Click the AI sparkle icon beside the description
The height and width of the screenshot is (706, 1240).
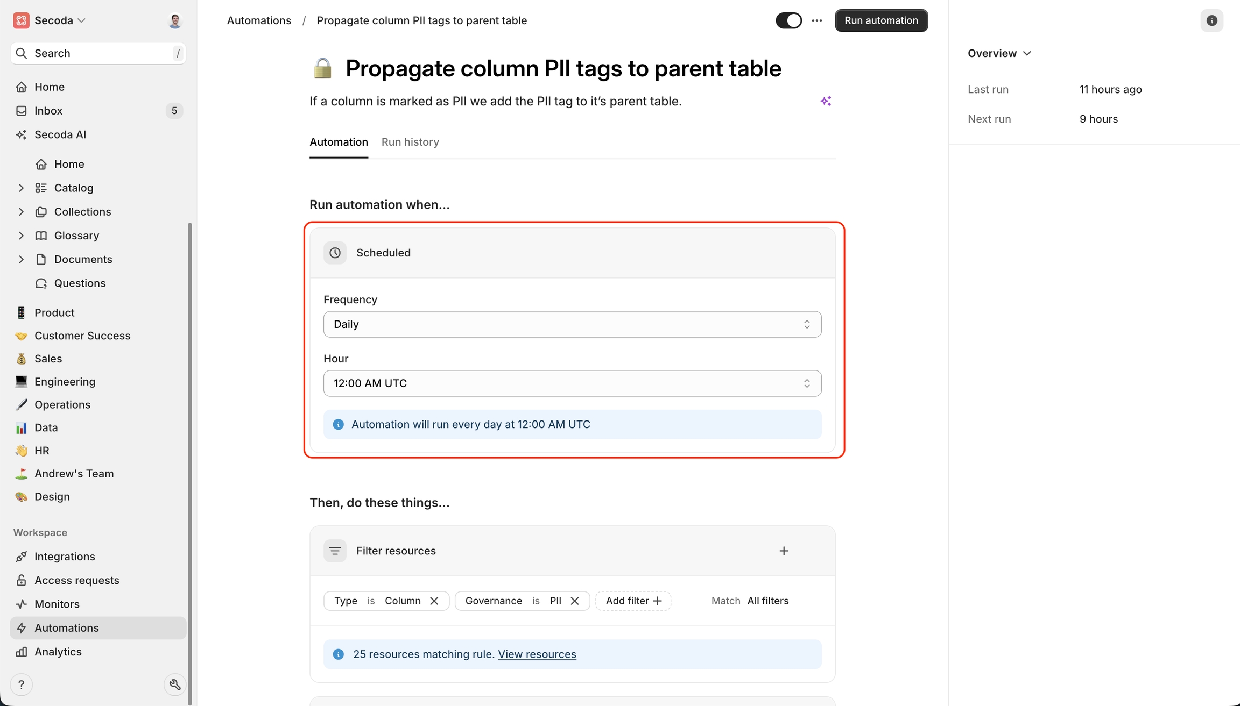826,101
